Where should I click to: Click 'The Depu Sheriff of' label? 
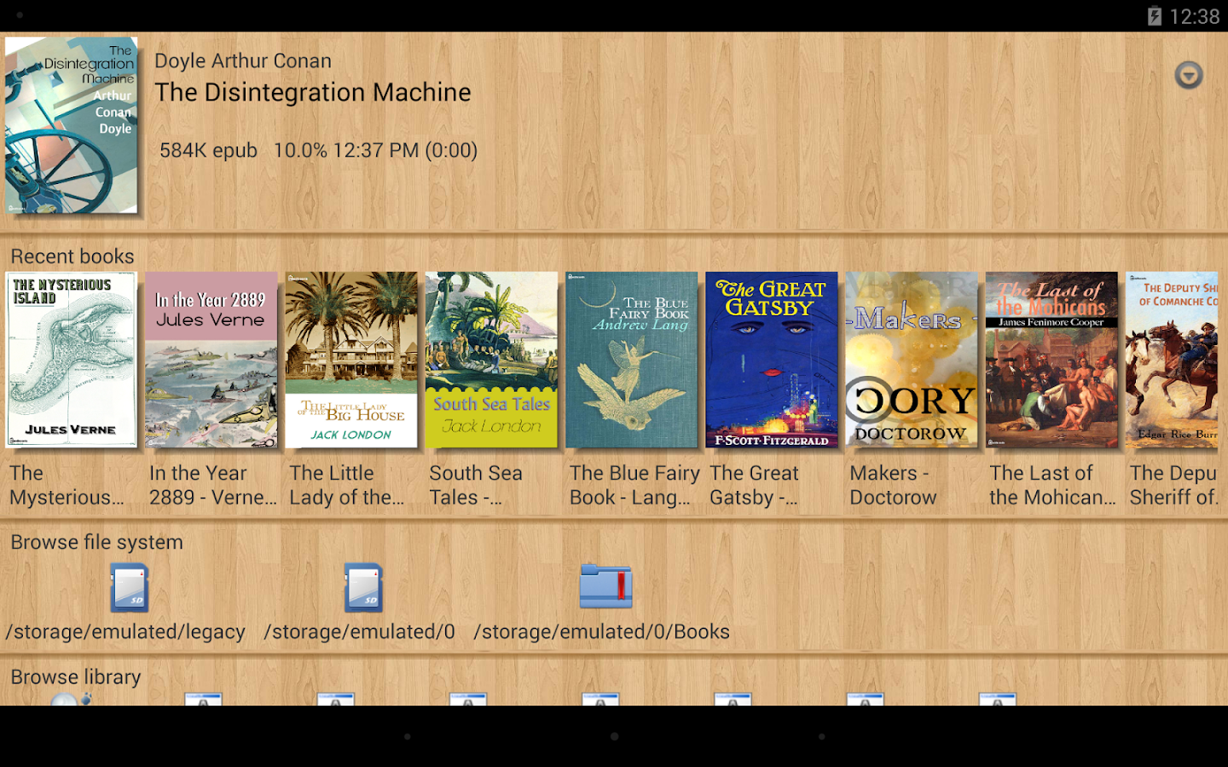coord(1173,485)
